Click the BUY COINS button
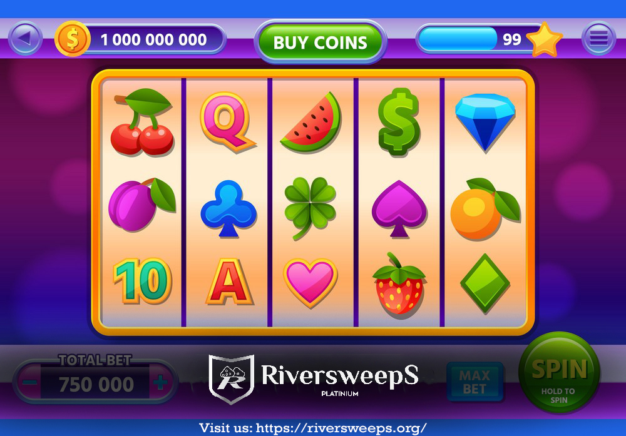This screenshot has width=626, height=436. pos(320,42)
